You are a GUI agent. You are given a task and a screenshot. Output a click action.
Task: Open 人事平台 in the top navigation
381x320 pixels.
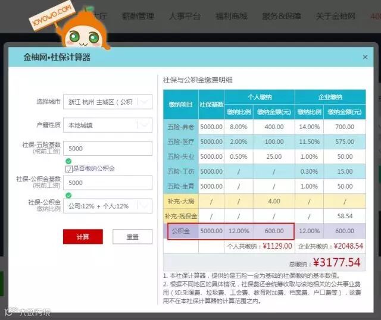point(185,16)
